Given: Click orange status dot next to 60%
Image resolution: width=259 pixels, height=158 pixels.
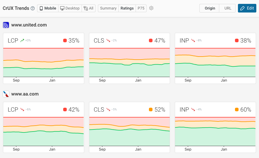Looking at the screenshot, I should 237,109.
